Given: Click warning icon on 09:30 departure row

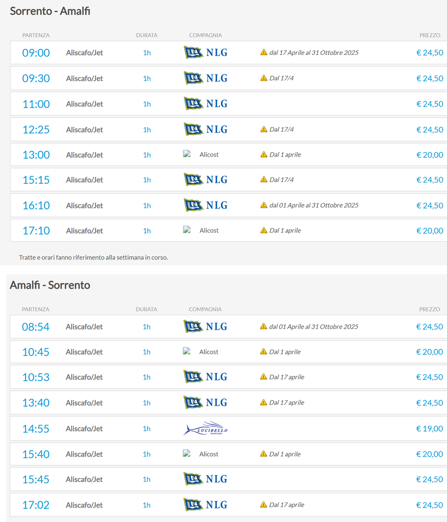Looking at the screenshot, I should click(x=264, y=78).
